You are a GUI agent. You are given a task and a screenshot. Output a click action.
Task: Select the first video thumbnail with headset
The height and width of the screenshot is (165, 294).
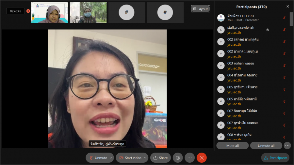[x=50, y=13]
